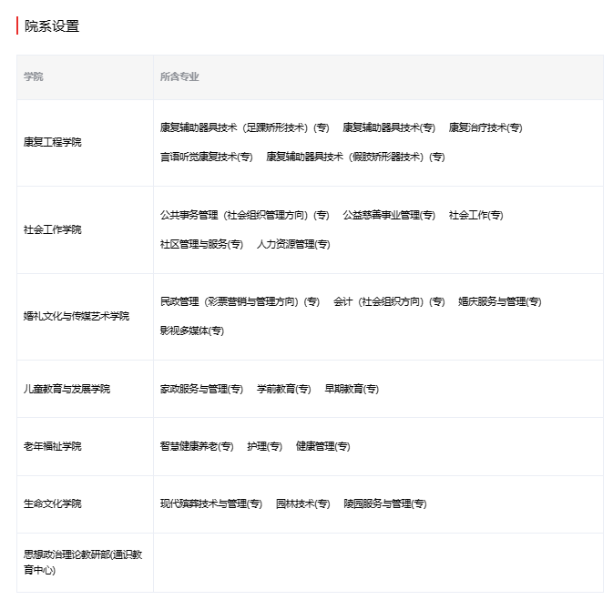Image resolution: width=613 pixels, height=600 pixels.
Task: Open the 智慧健康养老(专) major
Action: (x=197, y=446)
